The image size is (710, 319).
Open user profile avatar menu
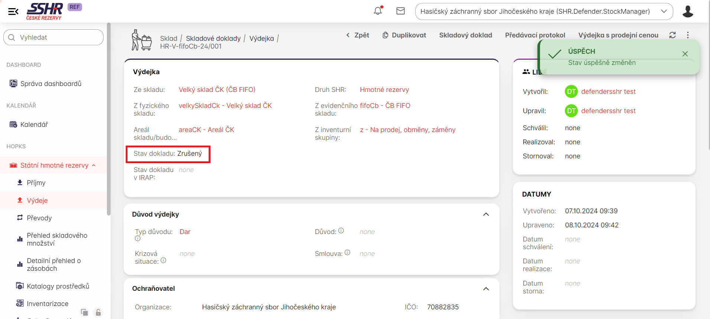(x=687, y=11)
